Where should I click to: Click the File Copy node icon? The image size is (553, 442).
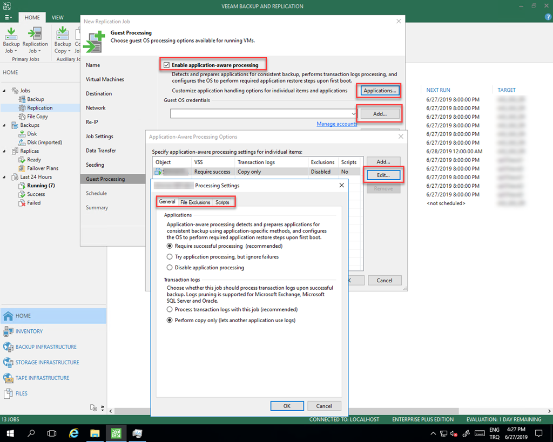pos(22,117)
